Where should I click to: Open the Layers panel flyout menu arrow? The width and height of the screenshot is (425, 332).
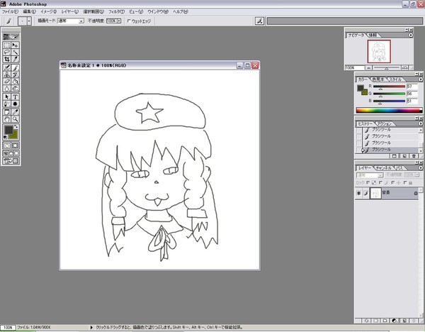pyautogui.click(x=420, y=167)
